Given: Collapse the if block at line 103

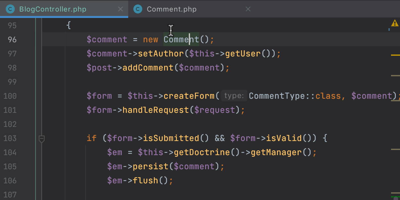Looking at the screenshot, I should 41,139.
